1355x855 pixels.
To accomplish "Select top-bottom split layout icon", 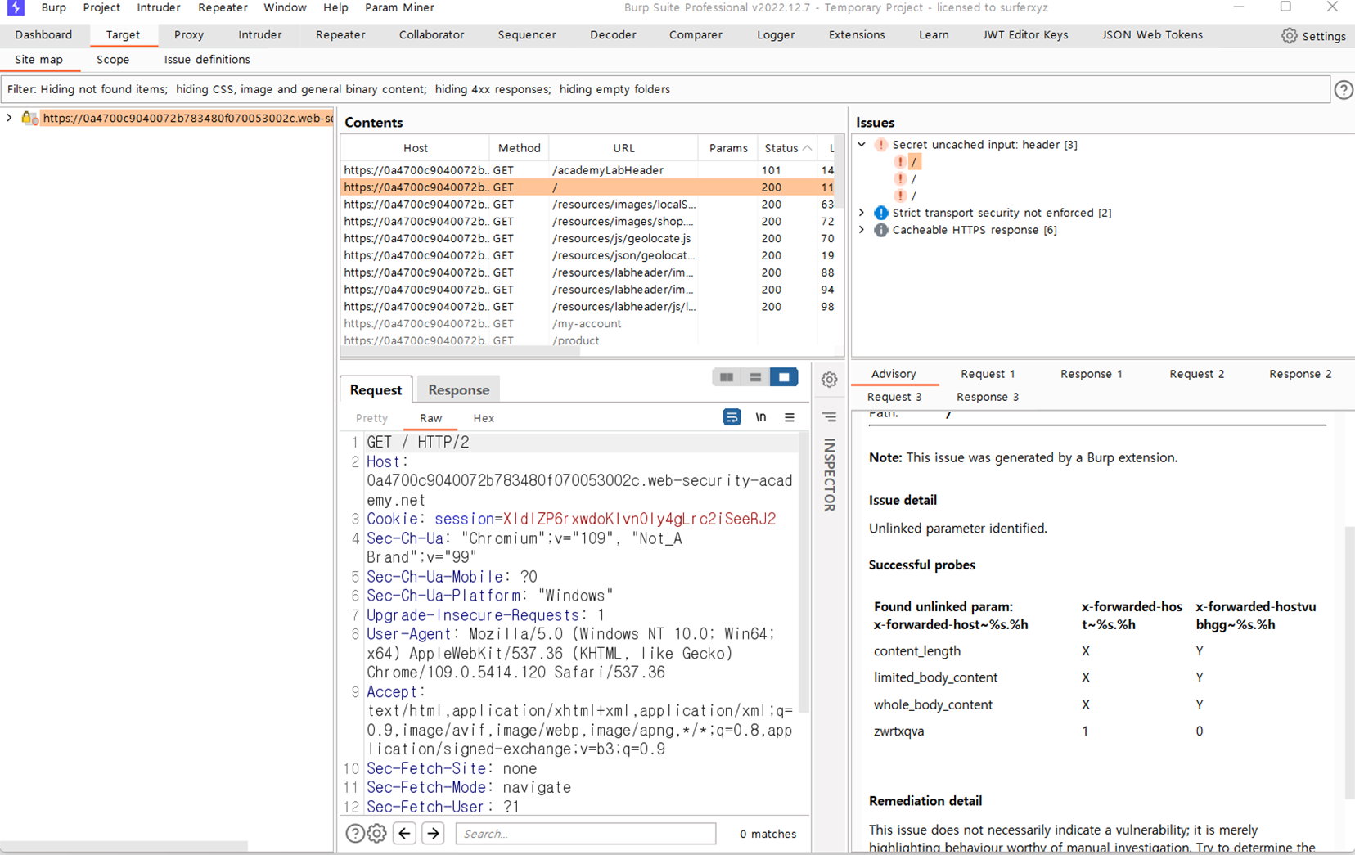I will [755, 377].
